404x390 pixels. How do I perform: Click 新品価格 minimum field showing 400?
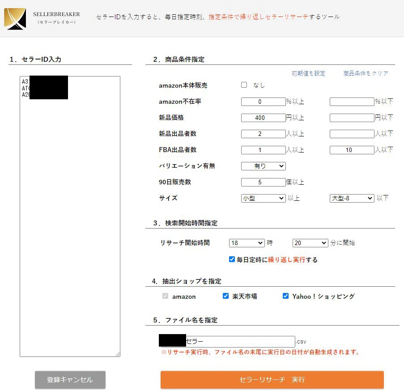[264, 118]
